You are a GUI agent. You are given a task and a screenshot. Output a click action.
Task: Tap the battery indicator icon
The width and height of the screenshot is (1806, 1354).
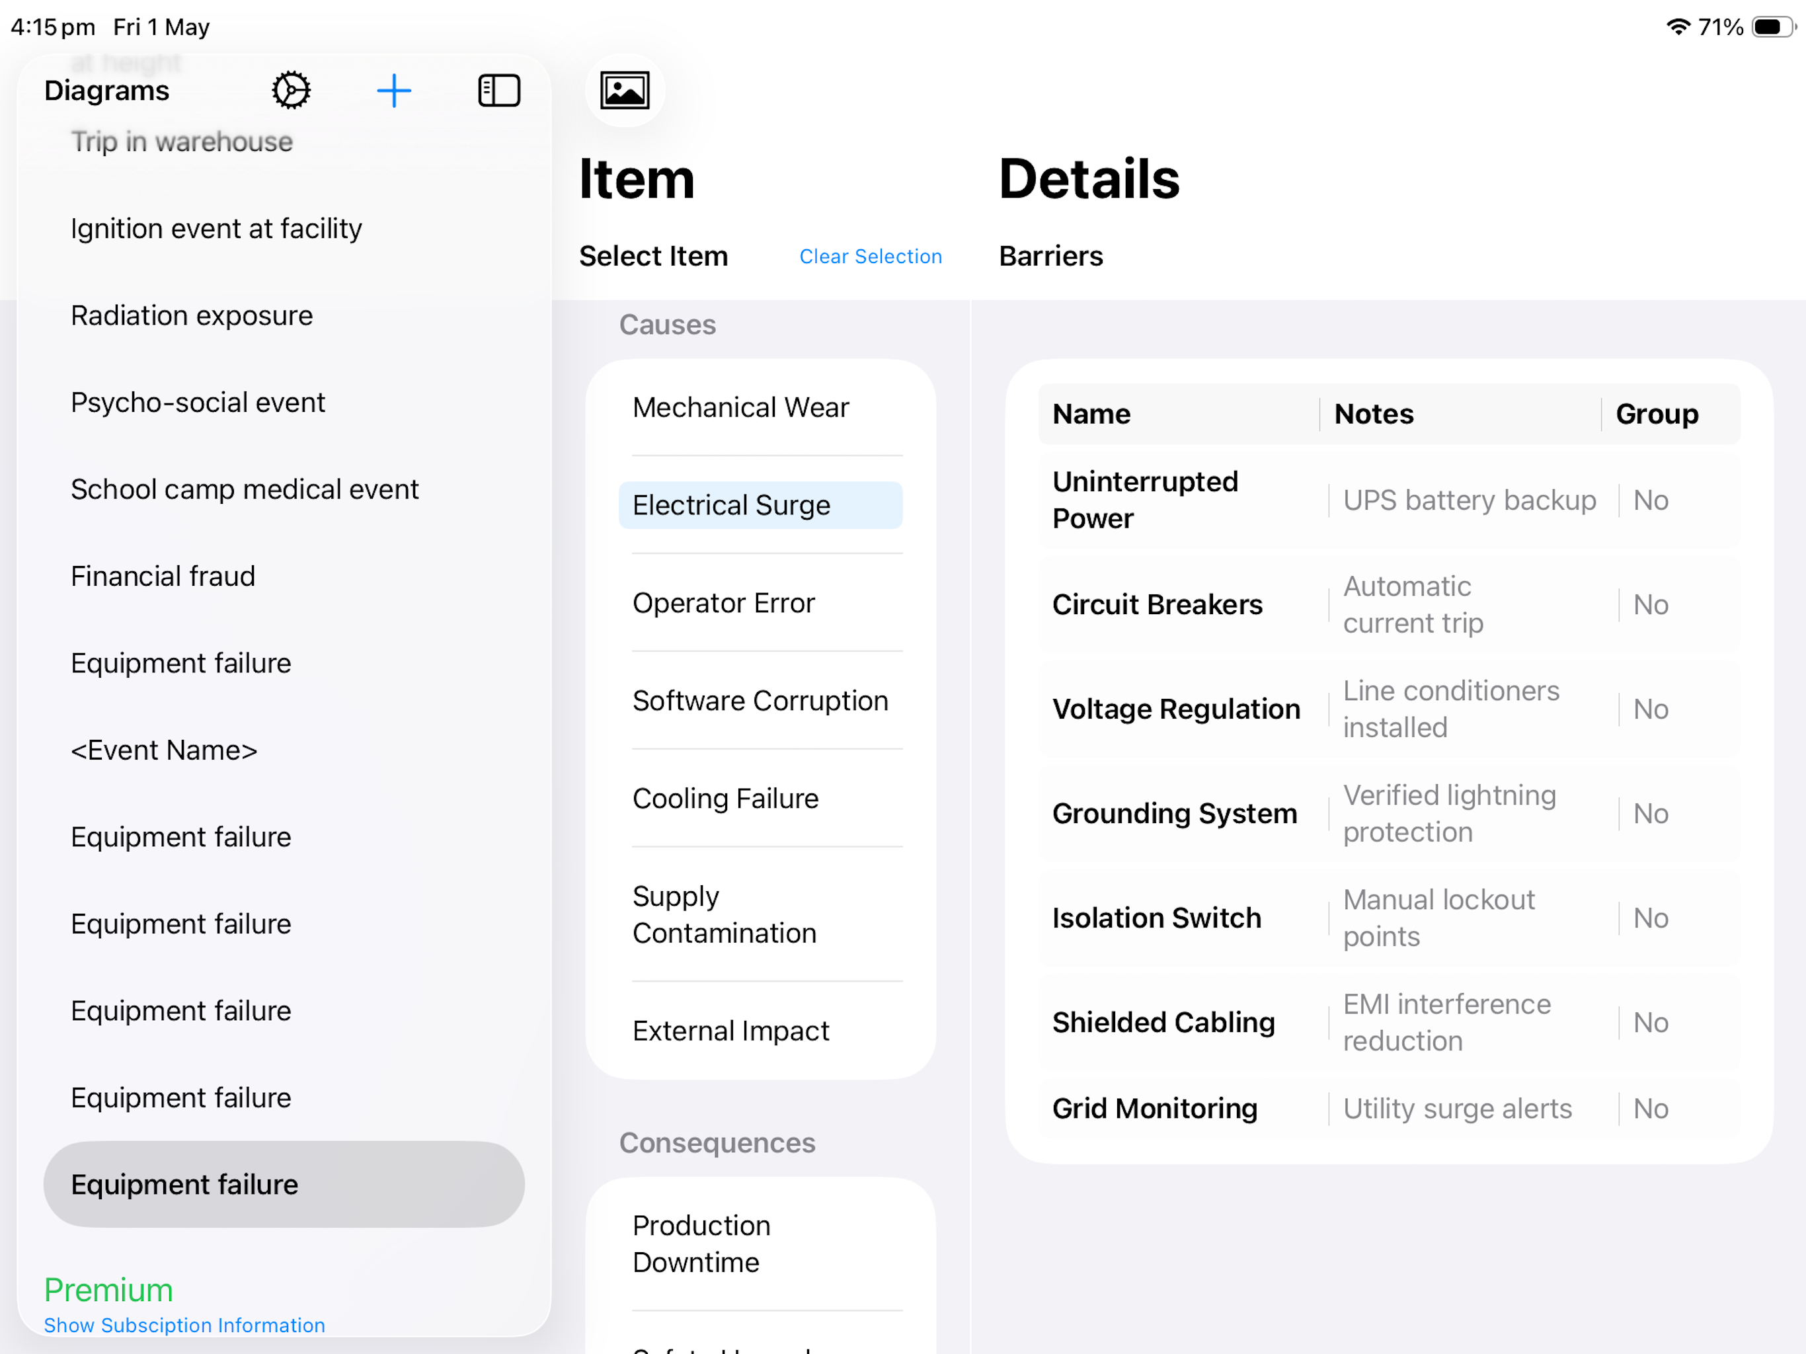pos(1774,27)
